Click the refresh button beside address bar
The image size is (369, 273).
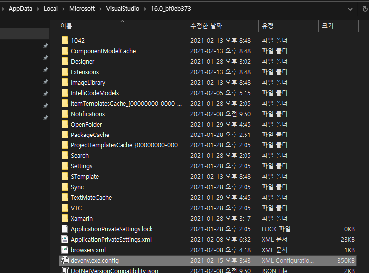pyautogui.click(x=365, y=9)
